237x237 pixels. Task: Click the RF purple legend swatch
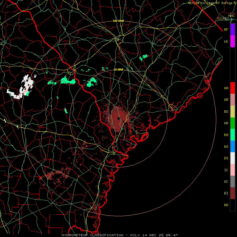pyautogui.click(x=233, y=29)
